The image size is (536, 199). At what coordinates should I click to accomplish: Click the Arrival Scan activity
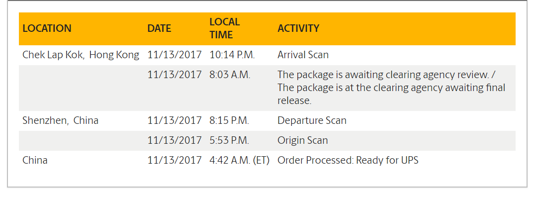[303, 55]
